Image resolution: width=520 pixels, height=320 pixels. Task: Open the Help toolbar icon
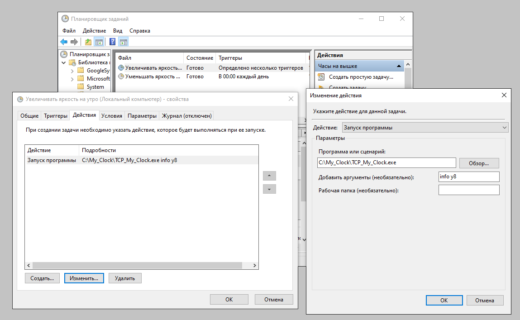coord(112,42)
